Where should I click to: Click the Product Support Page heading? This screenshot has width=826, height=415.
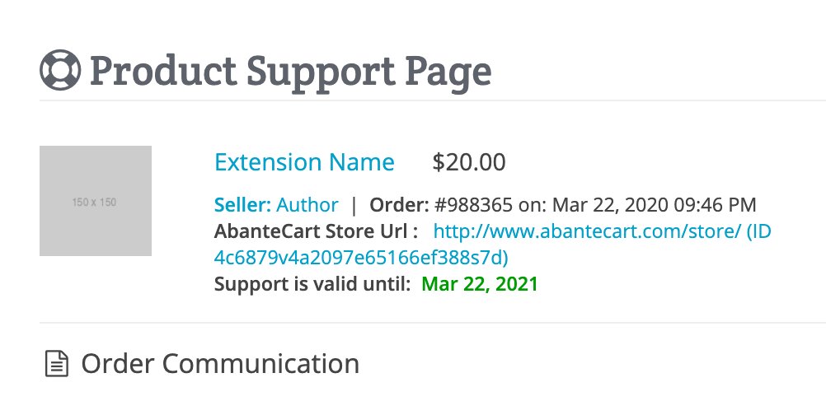pos(290,71)
